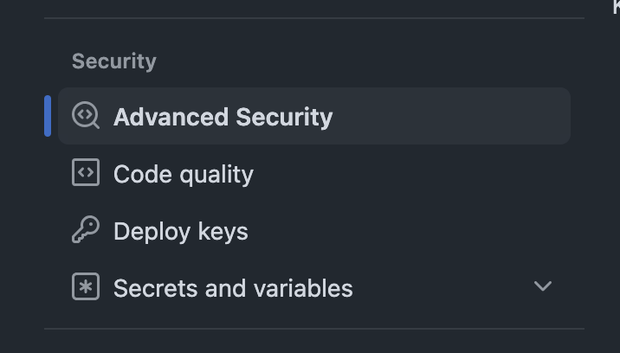This screenshot has height=353, width=620.
Task: Click the Code quality square code icon
Action: [x=86, y=173]
